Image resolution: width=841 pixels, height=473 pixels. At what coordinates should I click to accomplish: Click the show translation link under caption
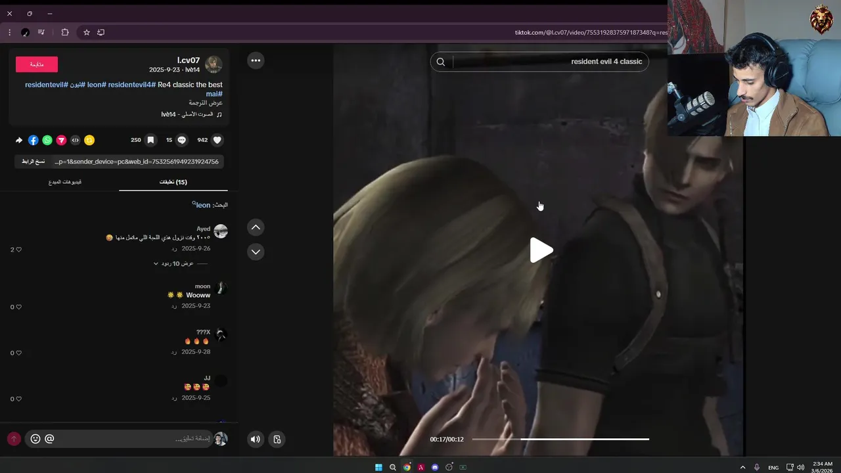tap(206, 103)
